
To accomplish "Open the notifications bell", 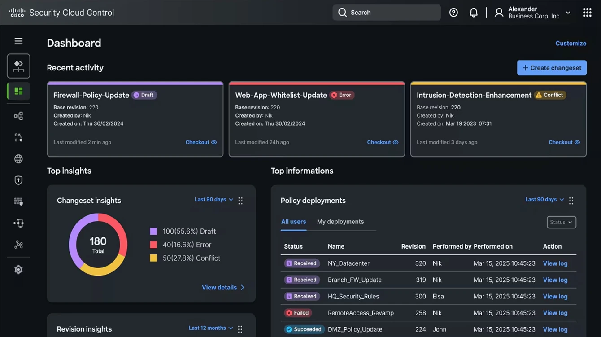I will point(474,13).
